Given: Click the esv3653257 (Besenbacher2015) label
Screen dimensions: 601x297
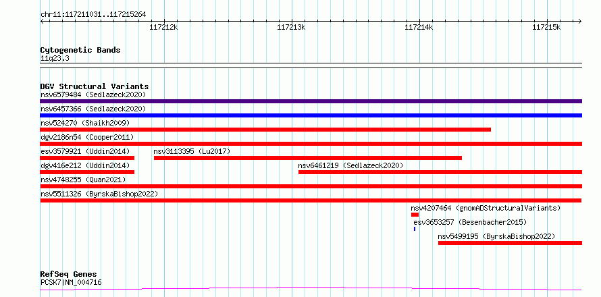Looking at the screenshot, I should tap(470, 222).
